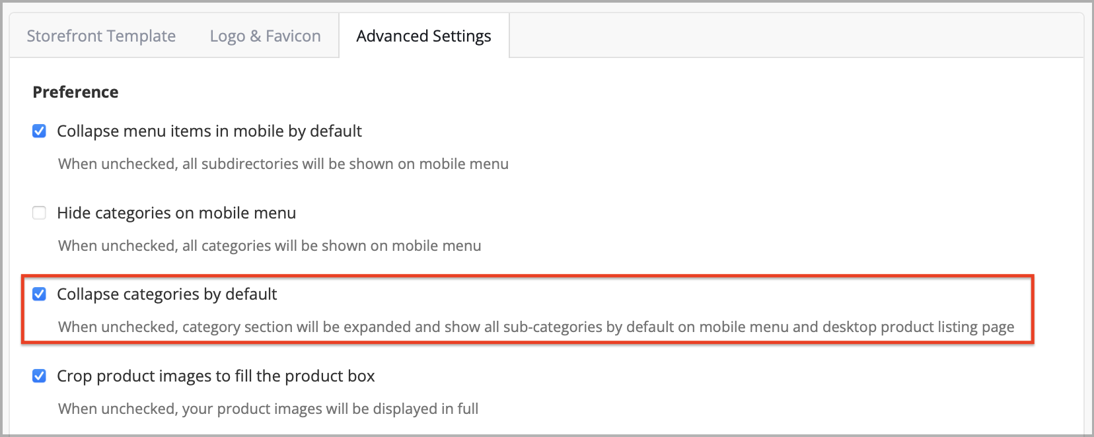Screen dimensions: 1094x437
Task: Uncheck Collapse menu items in mobile by default
Action: point(40,131)
